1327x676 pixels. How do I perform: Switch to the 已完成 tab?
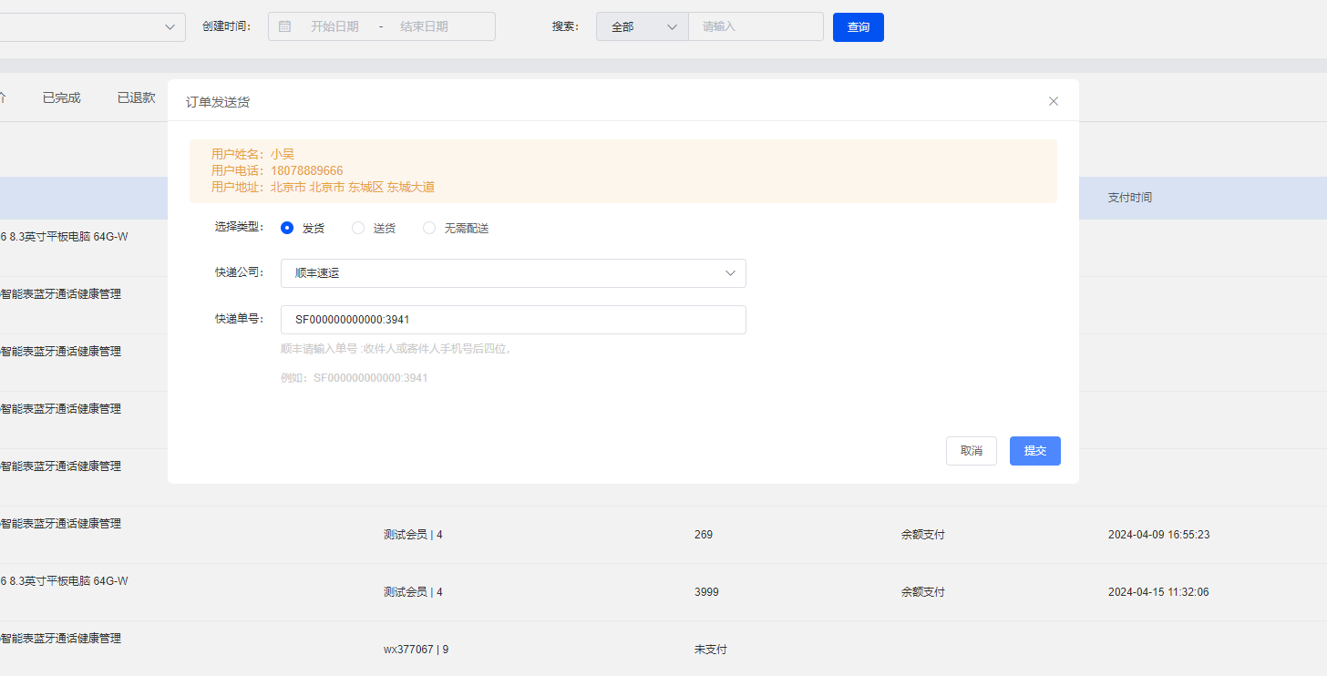[62, 97]
